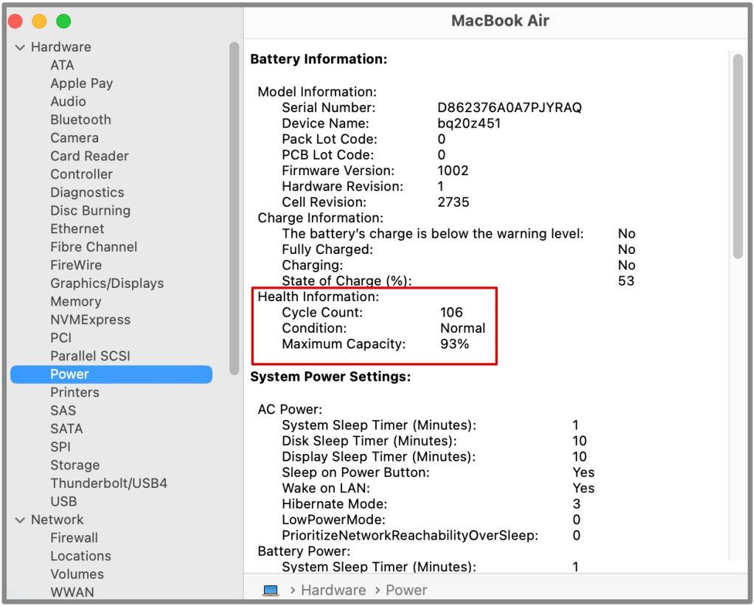Close the window with red button

[15, 21]
